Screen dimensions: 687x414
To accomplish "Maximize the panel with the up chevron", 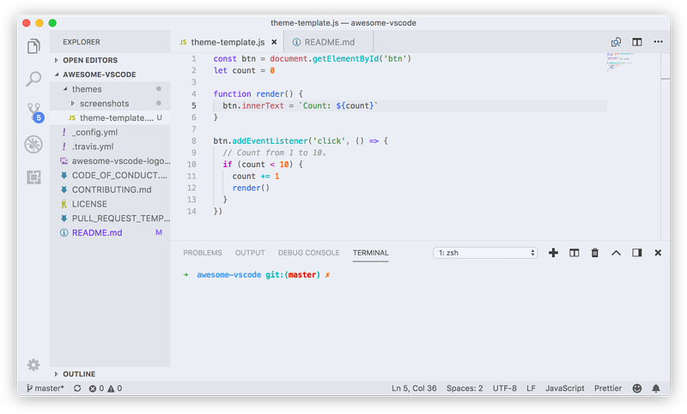I will point(616,253).
